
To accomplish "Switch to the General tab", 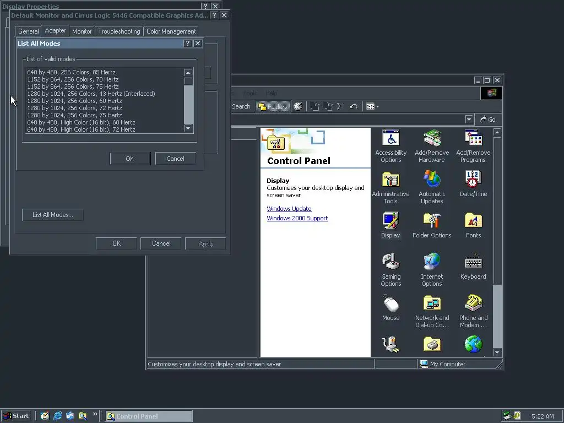I will (29, 31).
